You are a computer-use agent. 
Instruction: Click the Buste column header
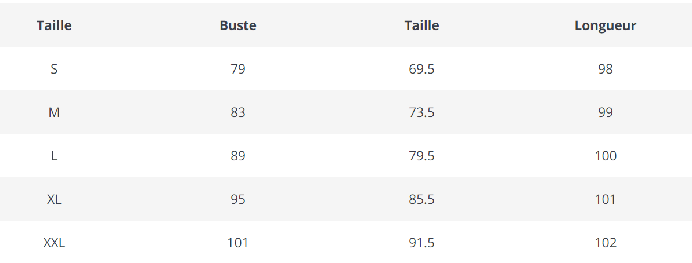pos(238,25)
